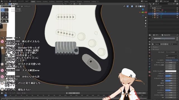This screenshot has width=179, height=100.
Task: Select the Annotate pencil tool
Action: [3, 21]
